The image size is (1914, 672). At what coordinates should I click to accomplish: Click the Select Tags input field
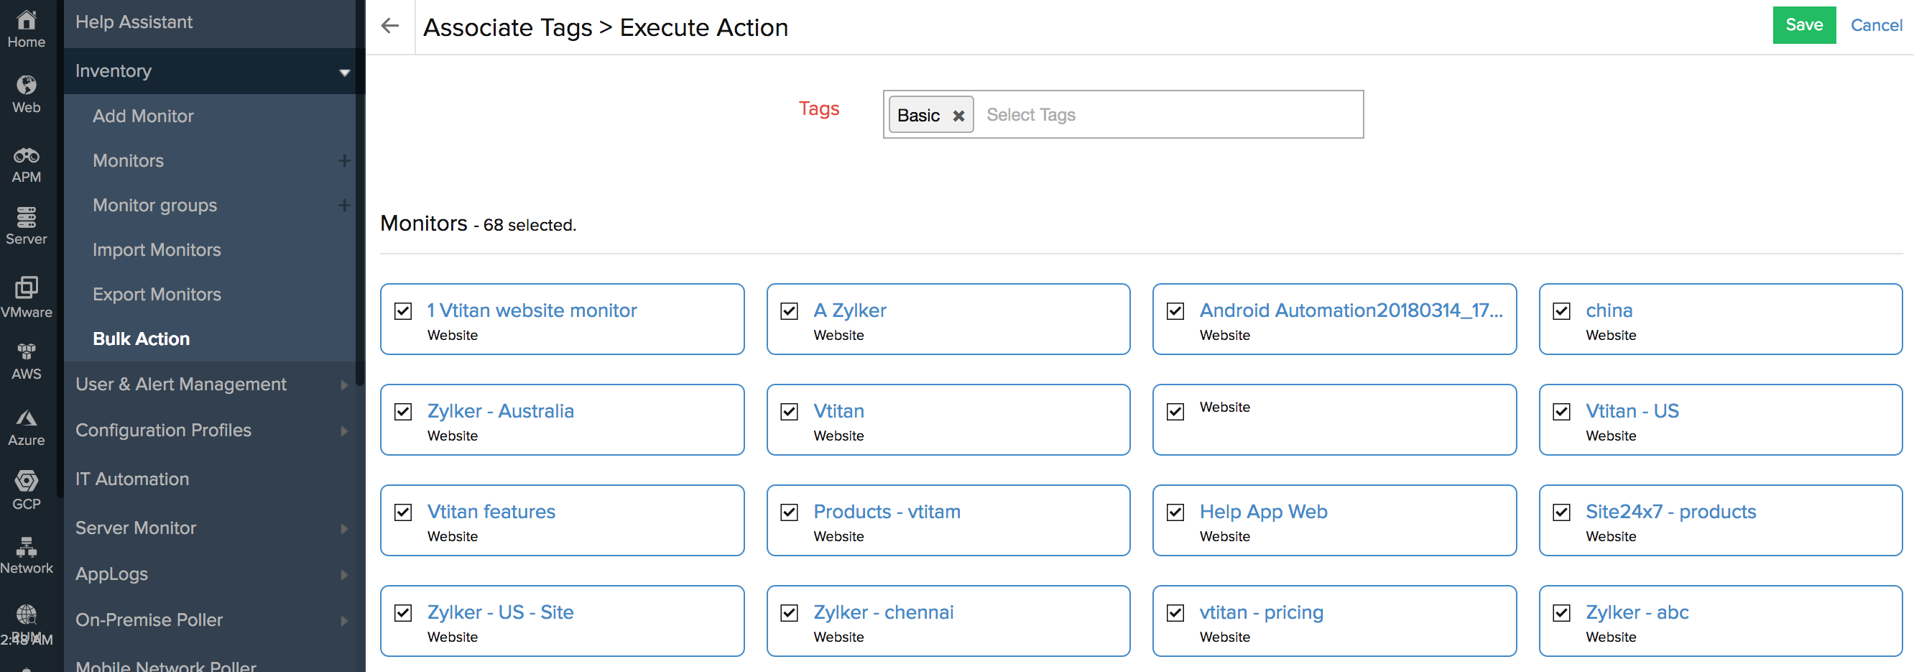click(1167, 115)
